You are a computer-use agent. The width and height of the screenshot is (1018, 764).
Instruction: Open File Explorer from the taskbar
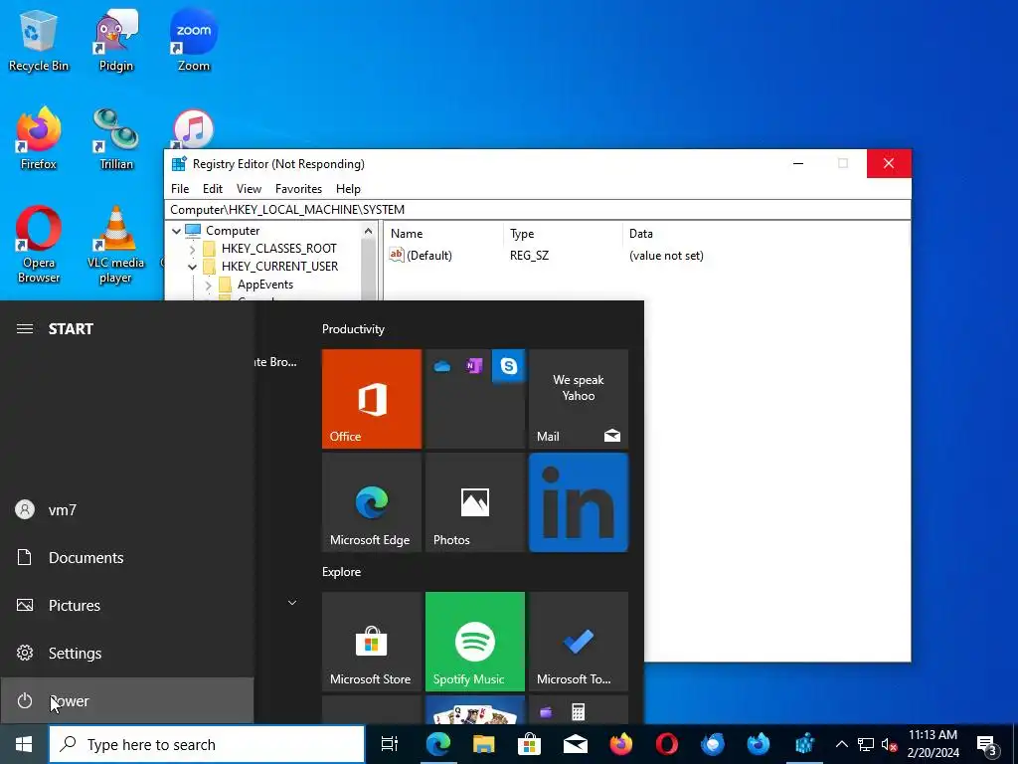pos(484,744)
